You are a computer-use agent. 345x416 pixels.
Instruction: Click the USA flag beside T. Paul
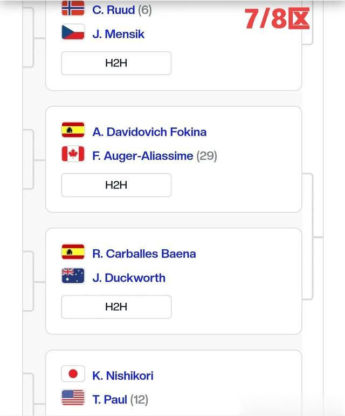click(73, 398)
